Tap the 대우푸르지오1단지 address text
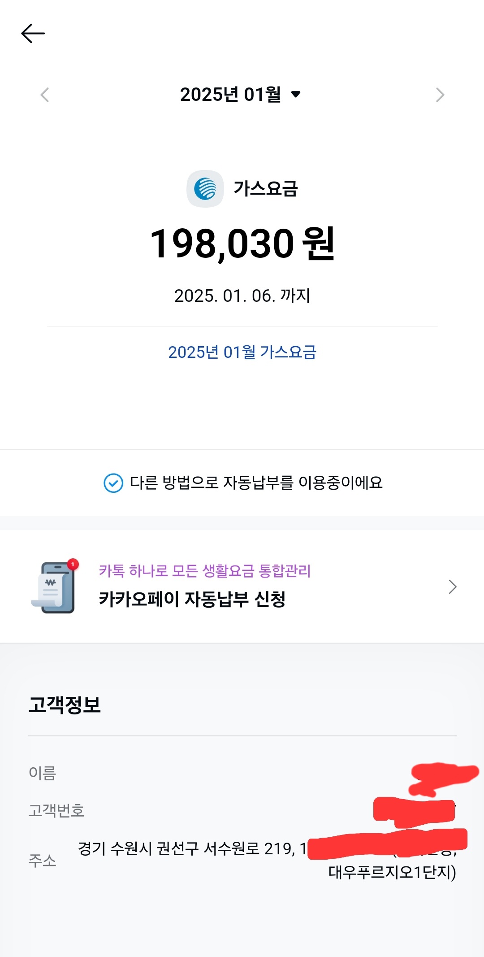The height and width of the screenshot is (957, 484). 392,873
